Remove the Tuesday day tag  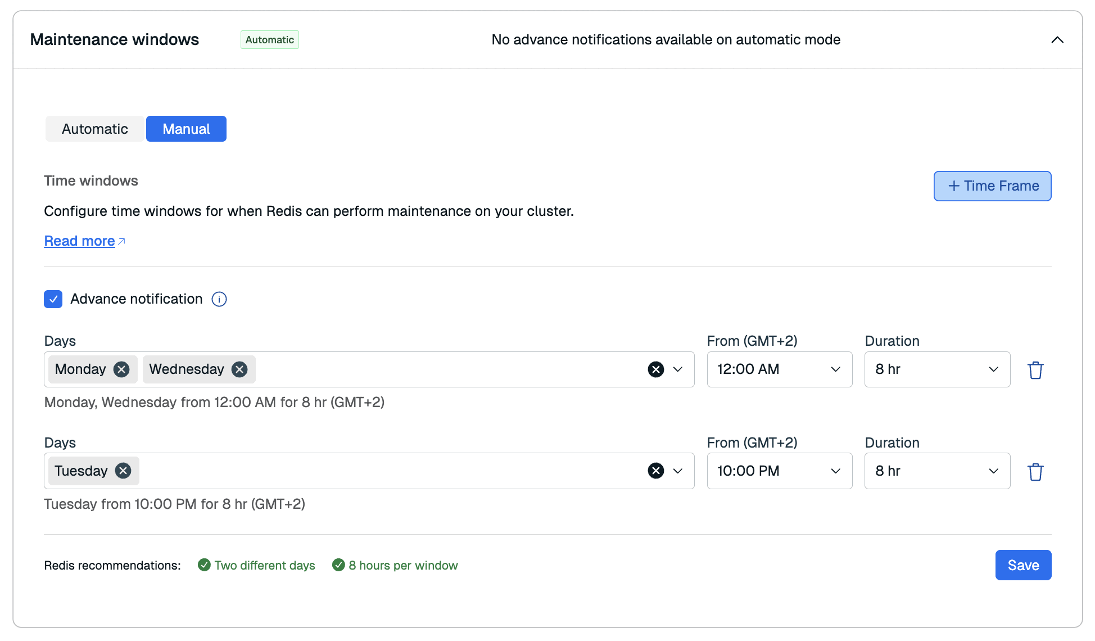point(123,471)
